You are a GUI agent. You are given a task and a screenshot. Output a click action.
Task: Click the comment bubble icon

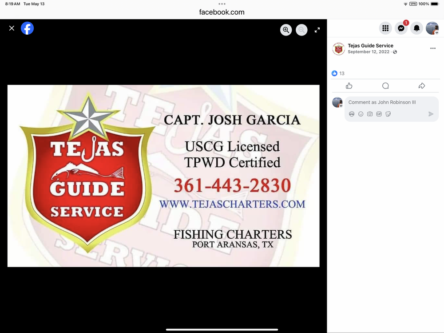(x=385, y=86)
